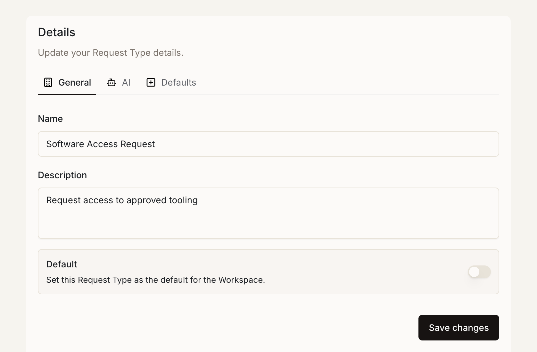Image resolution: width=537 pixels, height=352 pixels.
Task: Click the white knob of the Default switch
Action: coord(474,272)
